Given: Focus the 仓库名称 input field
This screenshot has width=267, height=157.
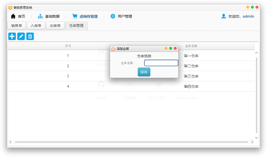Looking at the screenshot, I should [x=161, y=63].
